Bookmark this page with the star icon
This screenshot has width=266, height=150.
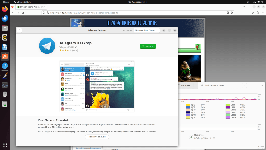[232, 13]
